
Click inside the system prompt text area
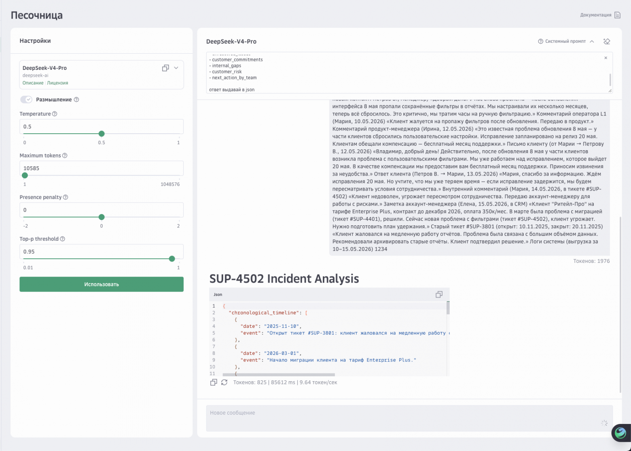click(409, 73)
